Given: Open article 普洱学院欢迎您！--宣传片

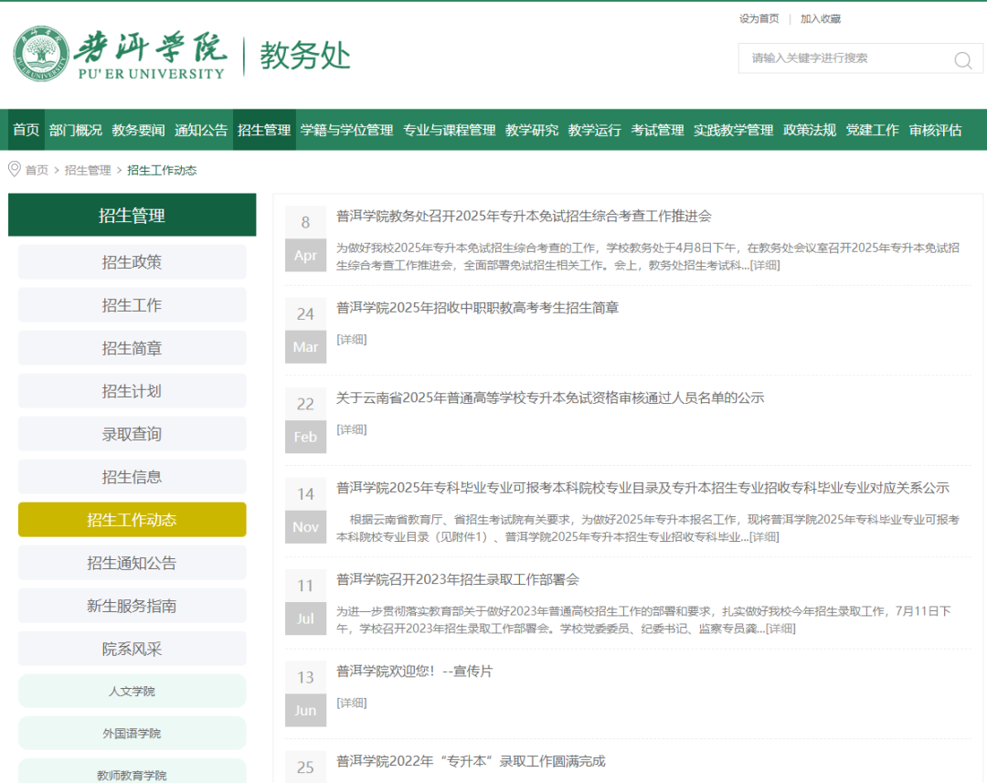Looking at the screenshot, I should (x=414, y=671).
